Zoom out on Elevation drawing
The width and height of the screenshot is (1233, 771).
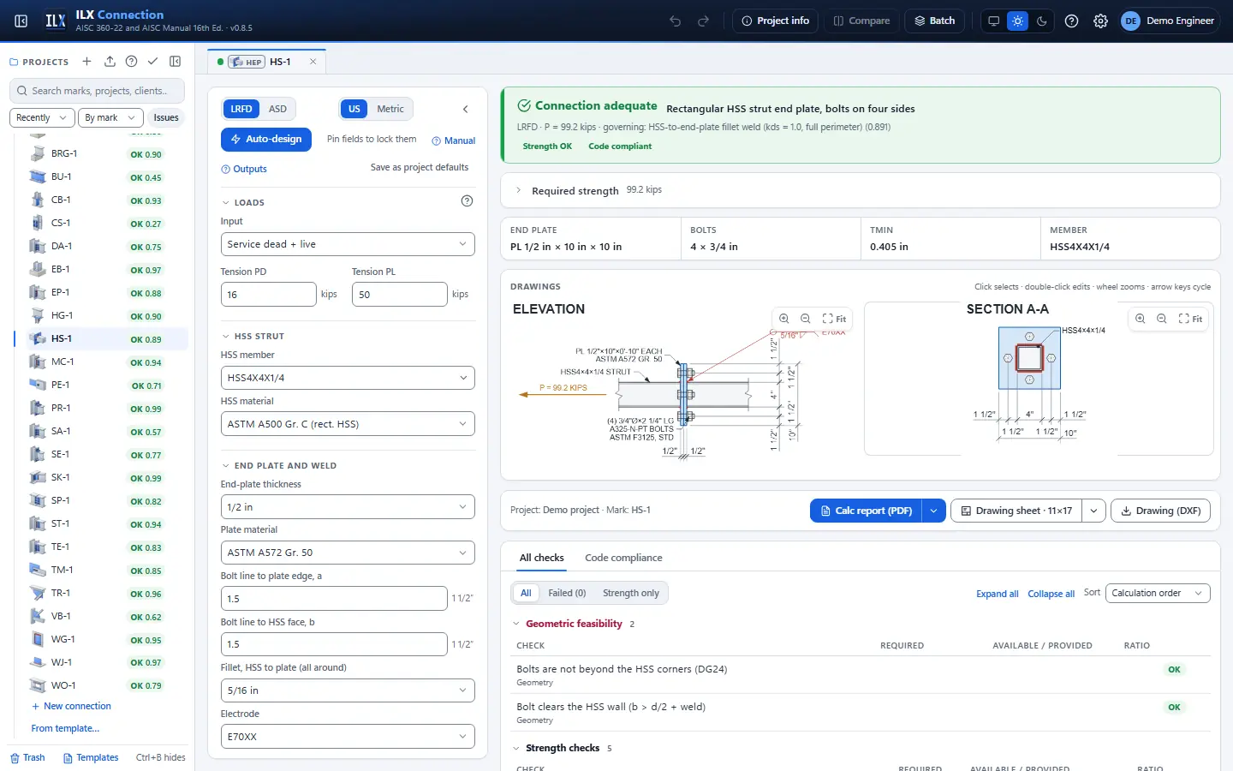coord(805,319)
